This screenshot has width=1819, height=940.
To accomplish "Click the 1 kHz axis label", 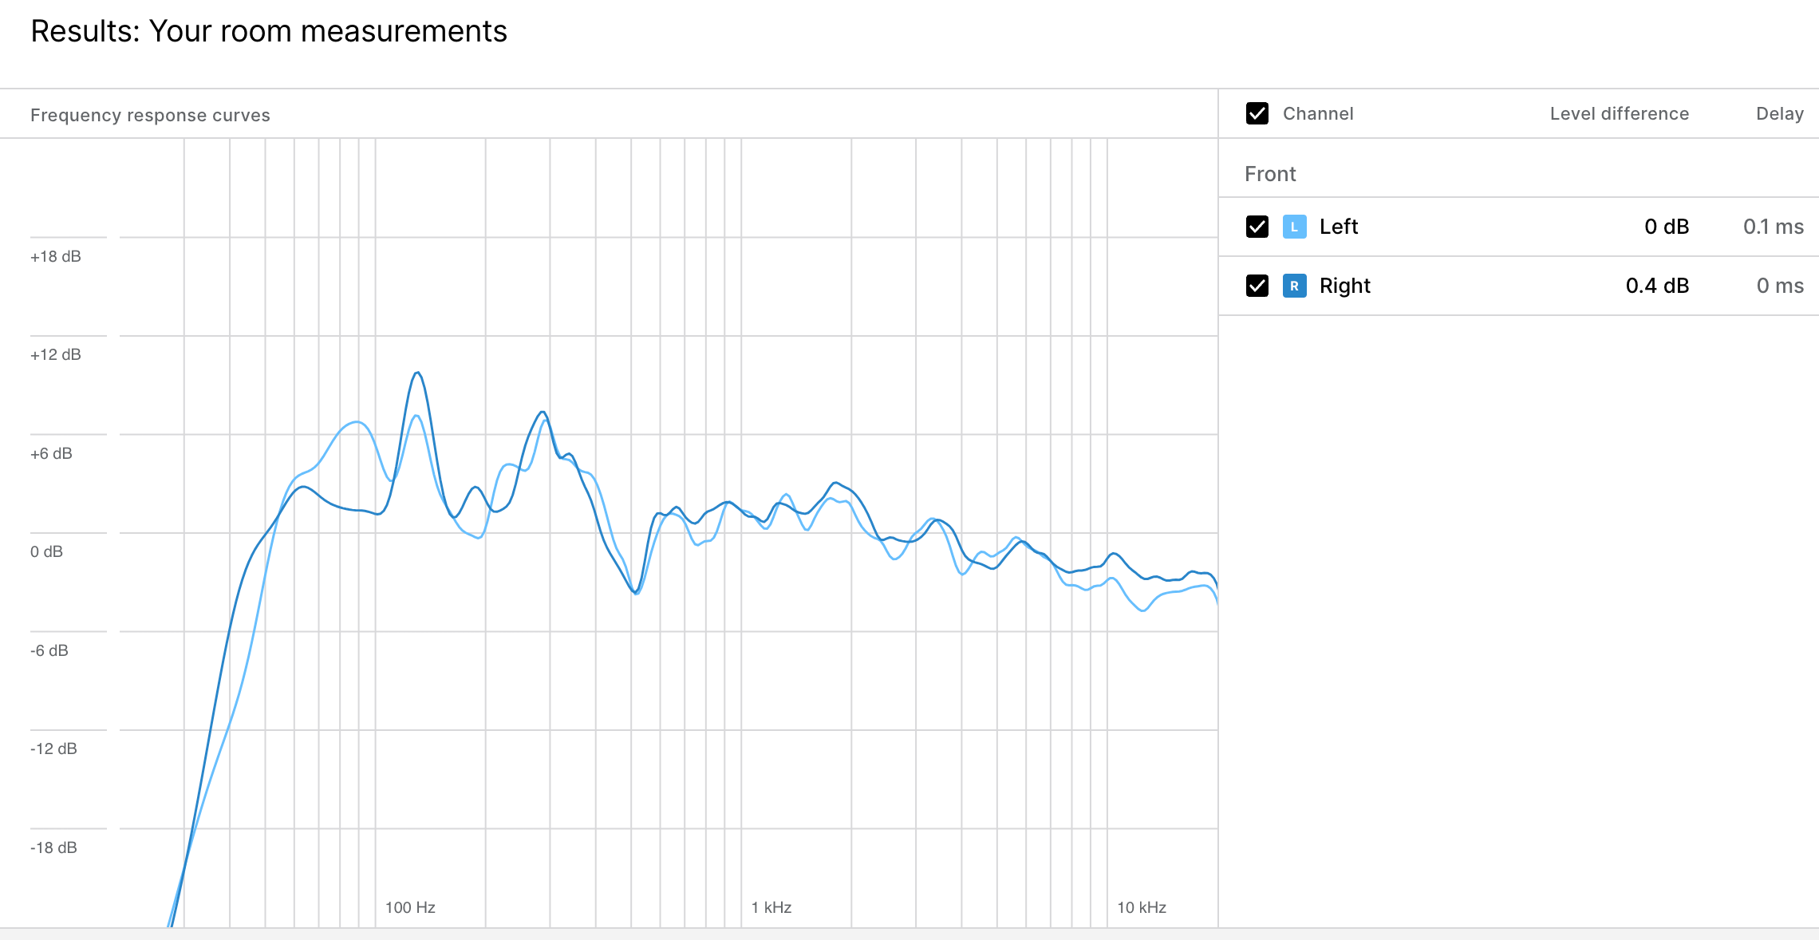I will tap(771, 907).
